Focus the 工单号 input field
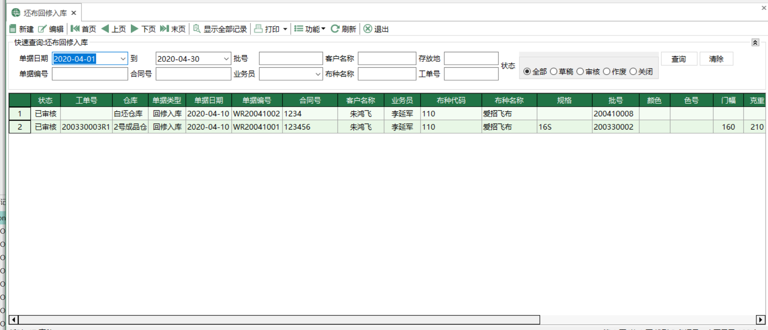 click(471, 74)
